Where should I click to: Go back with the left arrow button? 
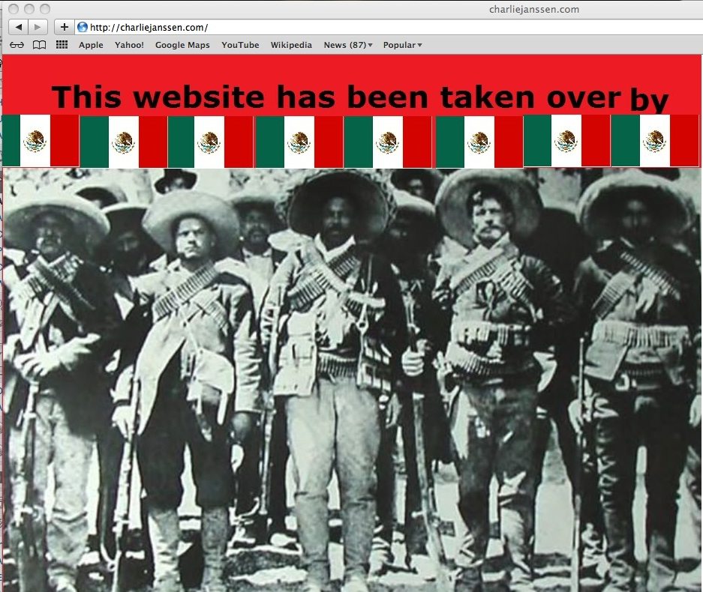point(19,27)
